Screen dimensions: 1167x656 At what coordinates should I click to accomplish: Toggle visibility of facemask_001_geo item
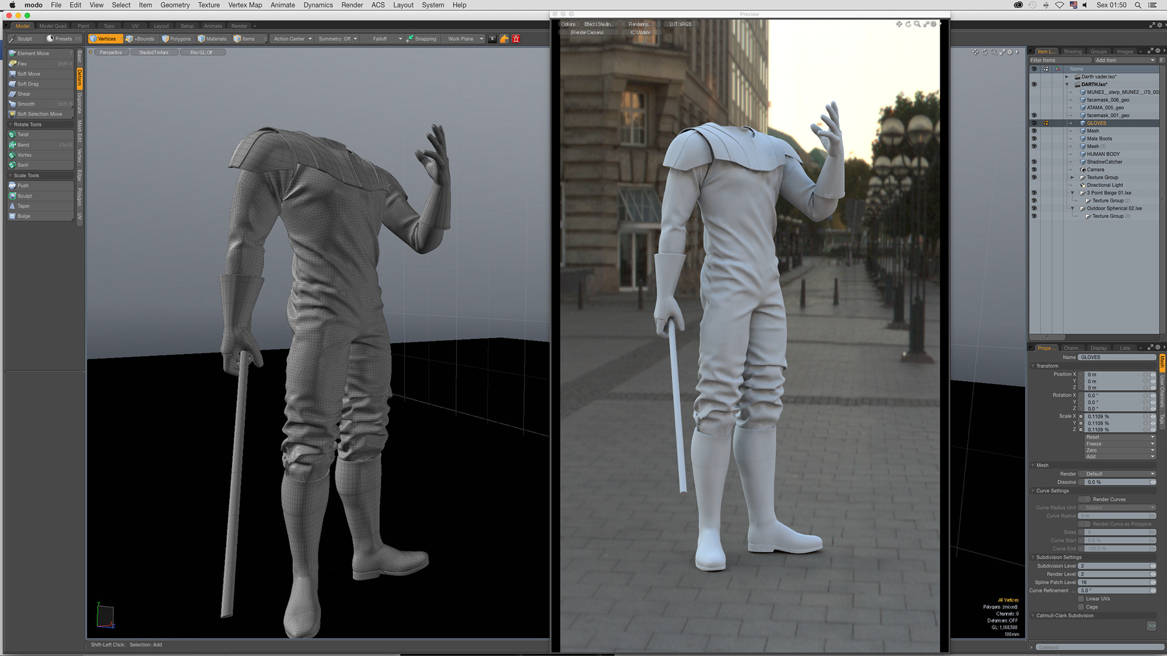[x=1034, y=115]
